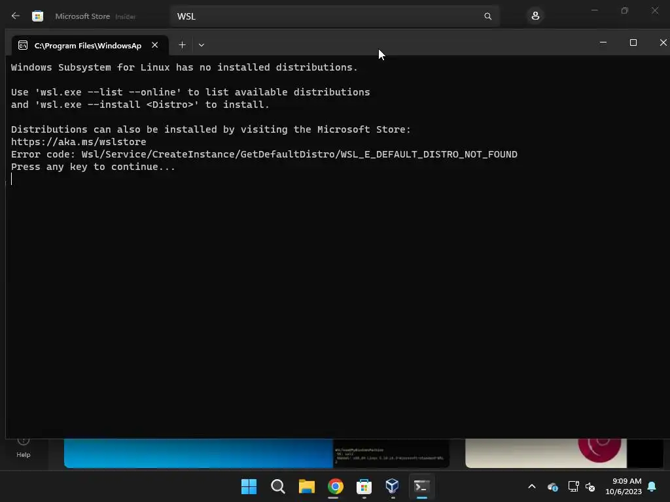Click the muted volume tray icon
Screen dimensions: 670x502
point(590,486)
